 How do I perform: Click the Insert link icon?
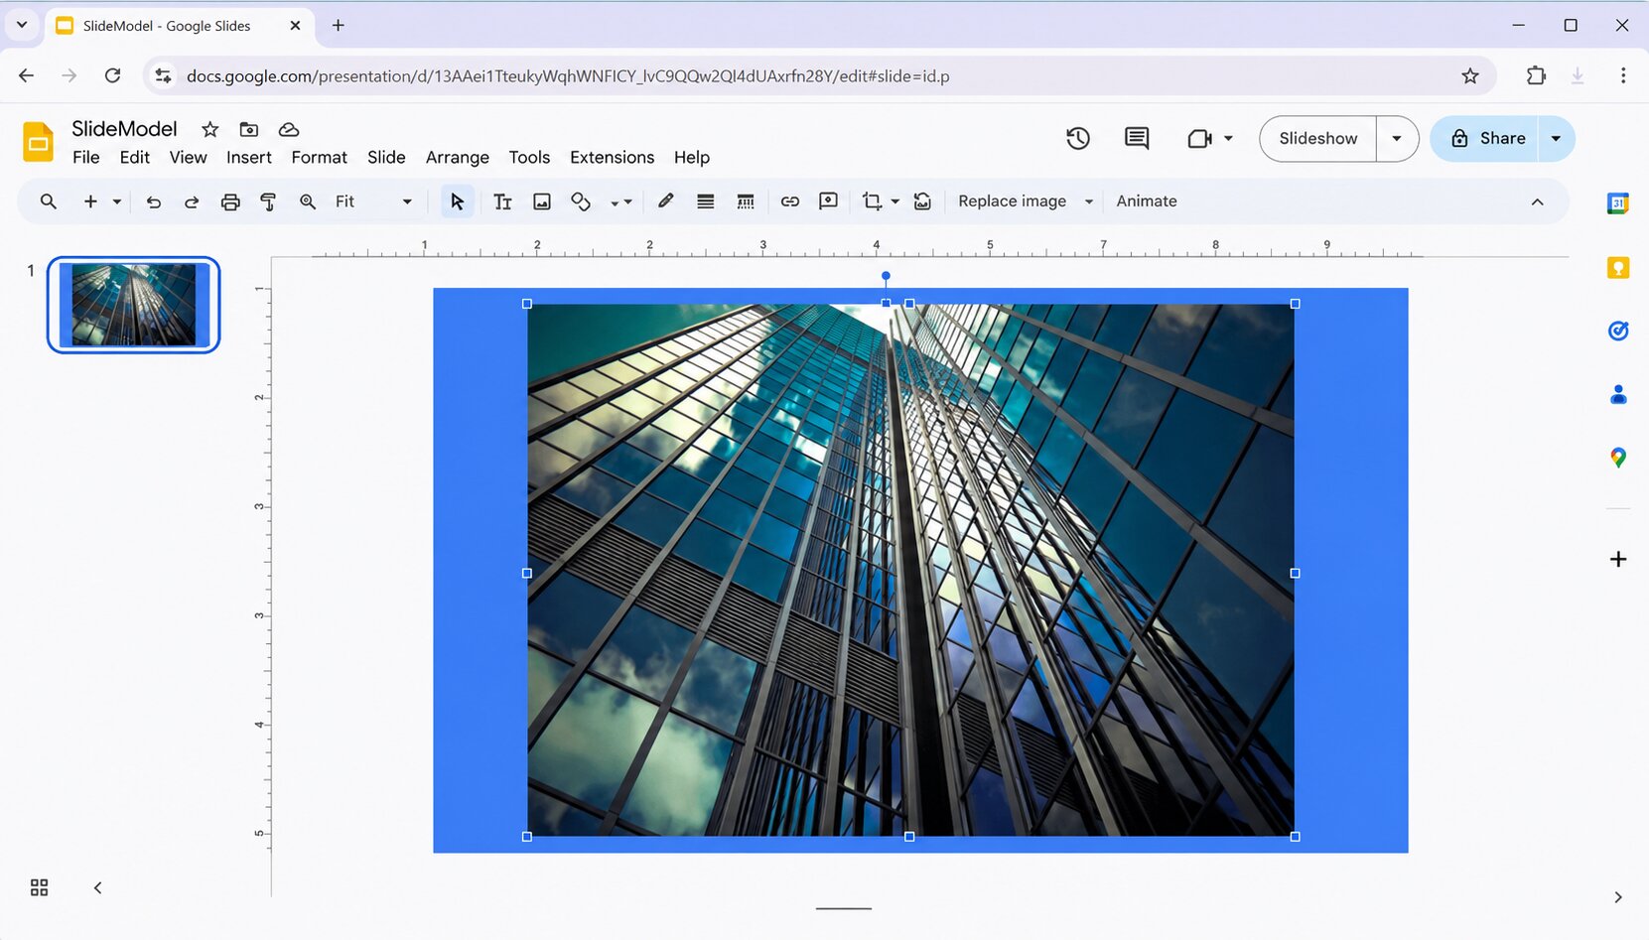790,201
